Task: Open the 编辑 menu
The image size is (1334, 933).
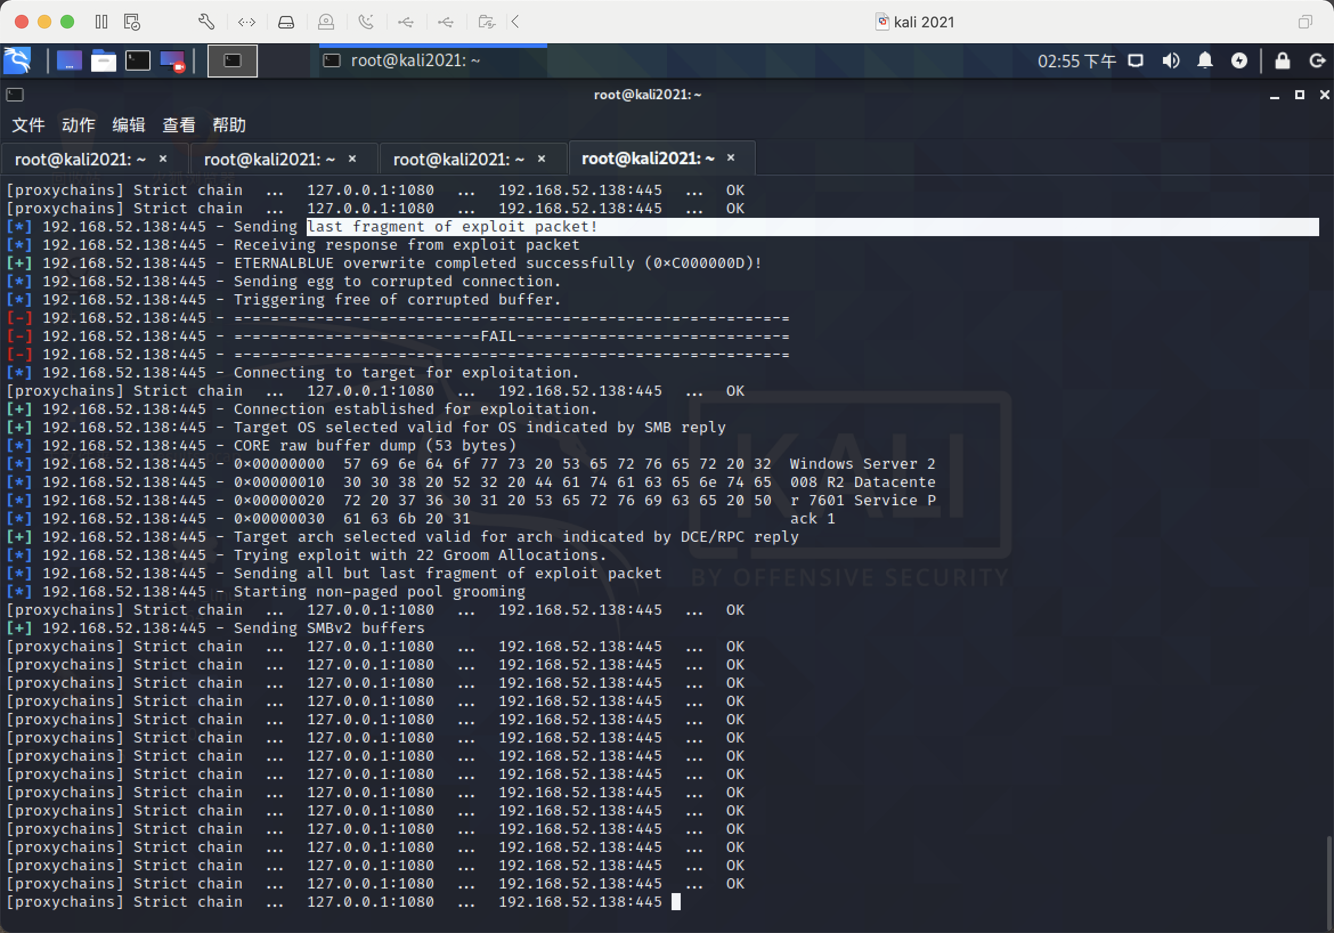Action: point(128,125)
